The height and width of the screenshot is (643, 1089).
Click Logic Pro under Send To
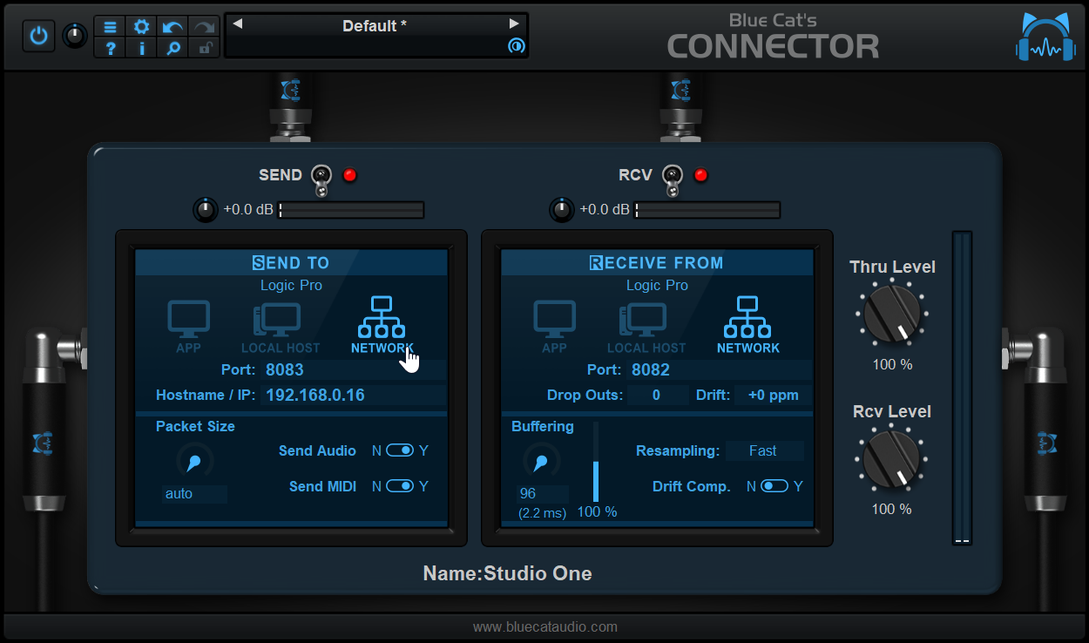pyautogui.click(x=291, y=285)
